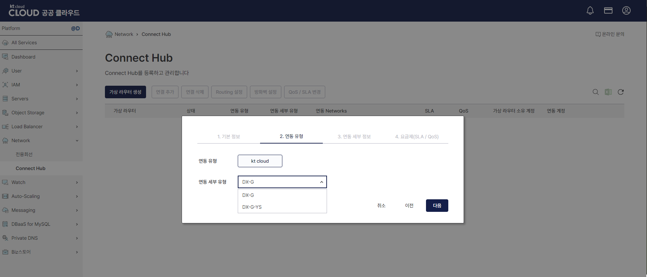647x277 pixels.
Task: Click the Dashboard sidebar icon
Action: (5, 57)
